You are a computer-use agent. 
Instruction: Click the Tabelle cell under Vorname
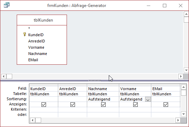tap(135, 94)
